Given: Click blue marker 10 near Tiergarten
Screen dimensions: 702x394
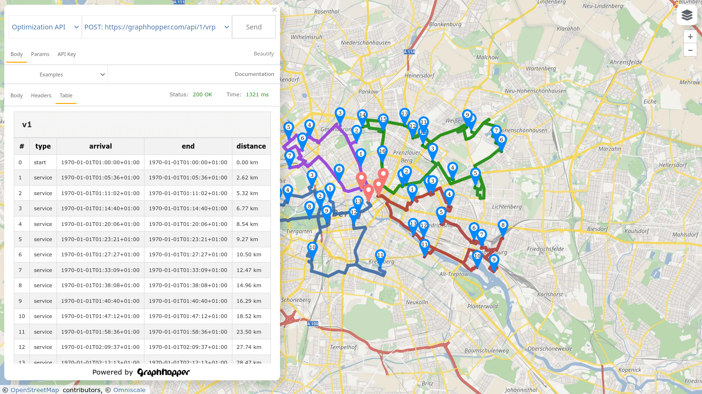Looking at the screenshot, I should (312, 249).
